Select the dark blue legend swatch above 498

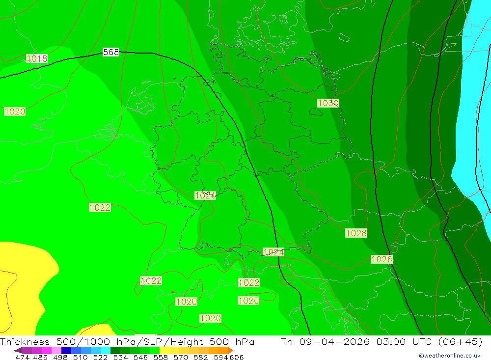pyautogui.click(x=66, y=350)
